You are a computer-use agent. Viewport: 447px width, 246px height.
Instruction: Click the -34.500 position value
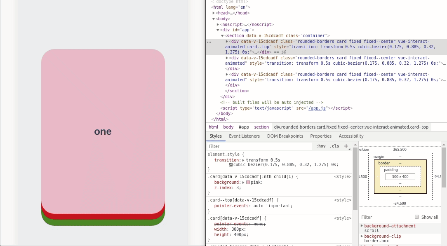pos(400,204)
